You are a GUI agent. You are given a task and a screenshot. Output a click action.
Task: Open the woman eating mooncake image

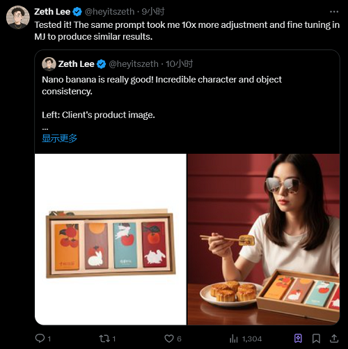pyautogui.click(x=264, y=239)
